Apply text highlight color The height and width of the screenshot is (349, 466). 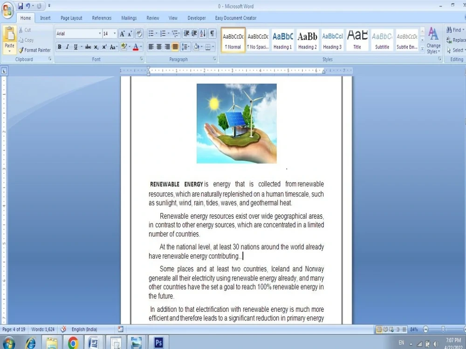coord(124,47)
